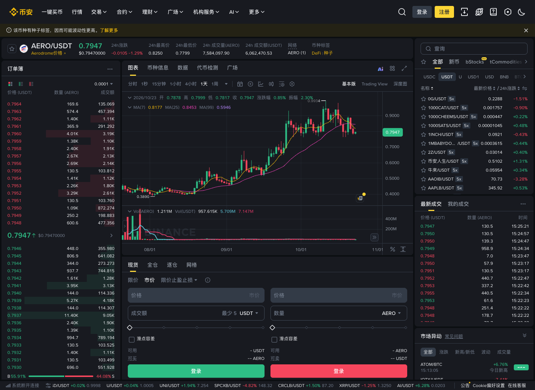Open the globe language settings icon

click(479, 12)
